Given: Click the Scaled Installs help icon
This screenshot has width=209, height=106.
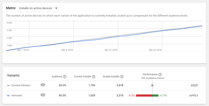Looking at the screenshot, I should pyautogui.click(x=122, y=77).
